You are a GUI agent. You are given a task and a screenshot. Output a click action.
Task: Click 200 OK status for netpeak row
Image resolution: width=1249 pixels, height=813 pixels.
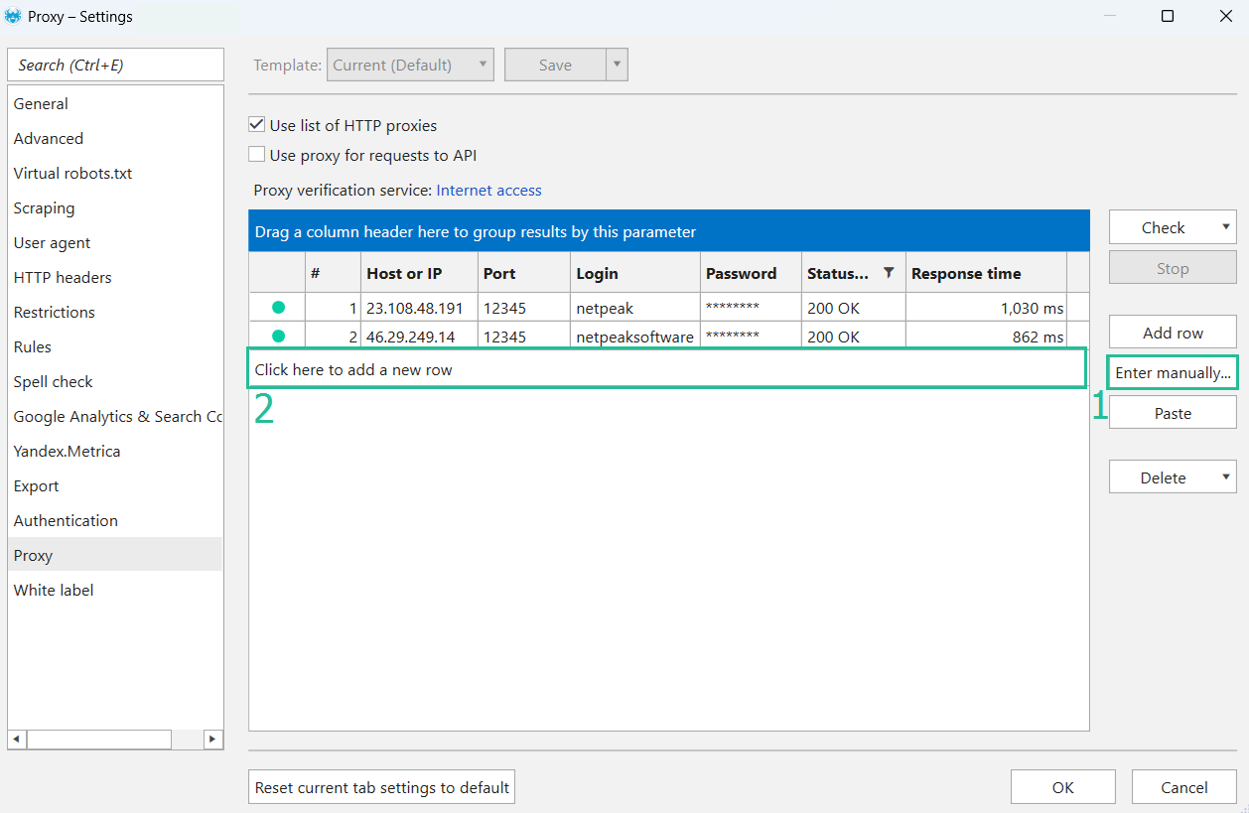tap(854, 308)
